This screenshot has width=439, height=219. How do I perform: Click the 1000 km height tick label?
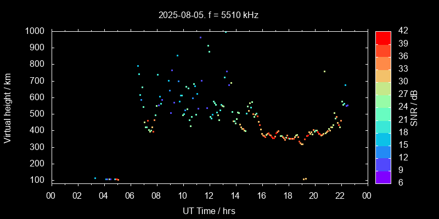pyautogui.click(x=35, y=31)
